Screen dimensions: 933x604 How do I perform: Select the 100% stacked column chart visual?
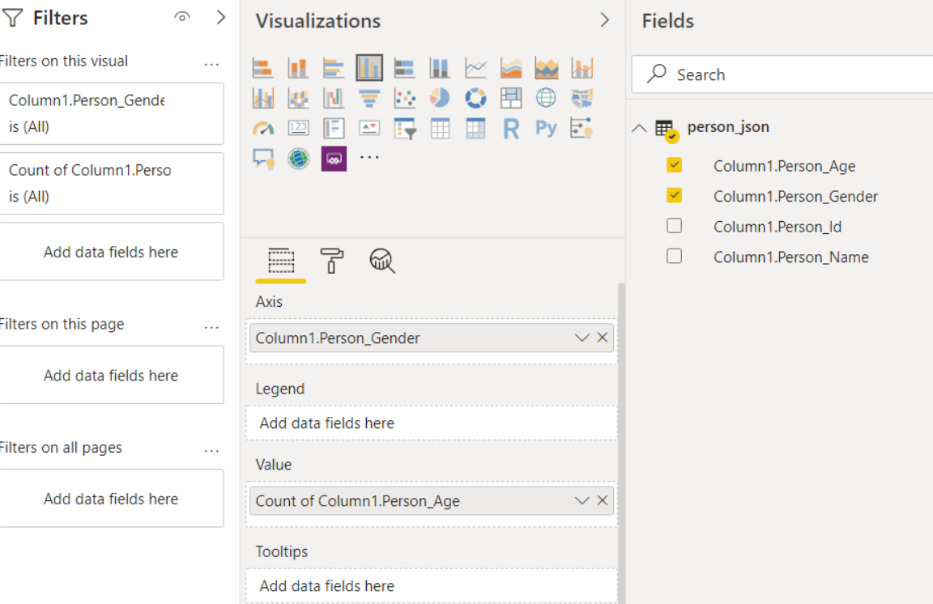(x=440, y=68)
